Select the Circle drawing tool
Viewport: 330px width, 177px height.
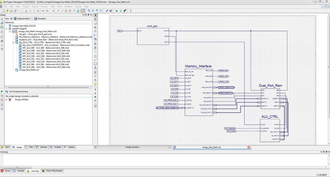coord(95,56)
